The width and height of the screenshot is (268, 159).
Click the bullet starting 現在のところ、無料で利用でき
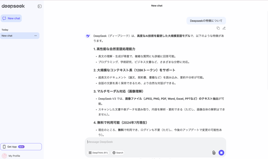coord(160,132)
